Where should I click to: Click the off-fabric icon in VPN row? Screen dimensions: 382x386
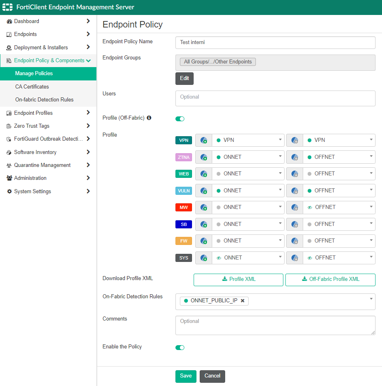[295, 140]
